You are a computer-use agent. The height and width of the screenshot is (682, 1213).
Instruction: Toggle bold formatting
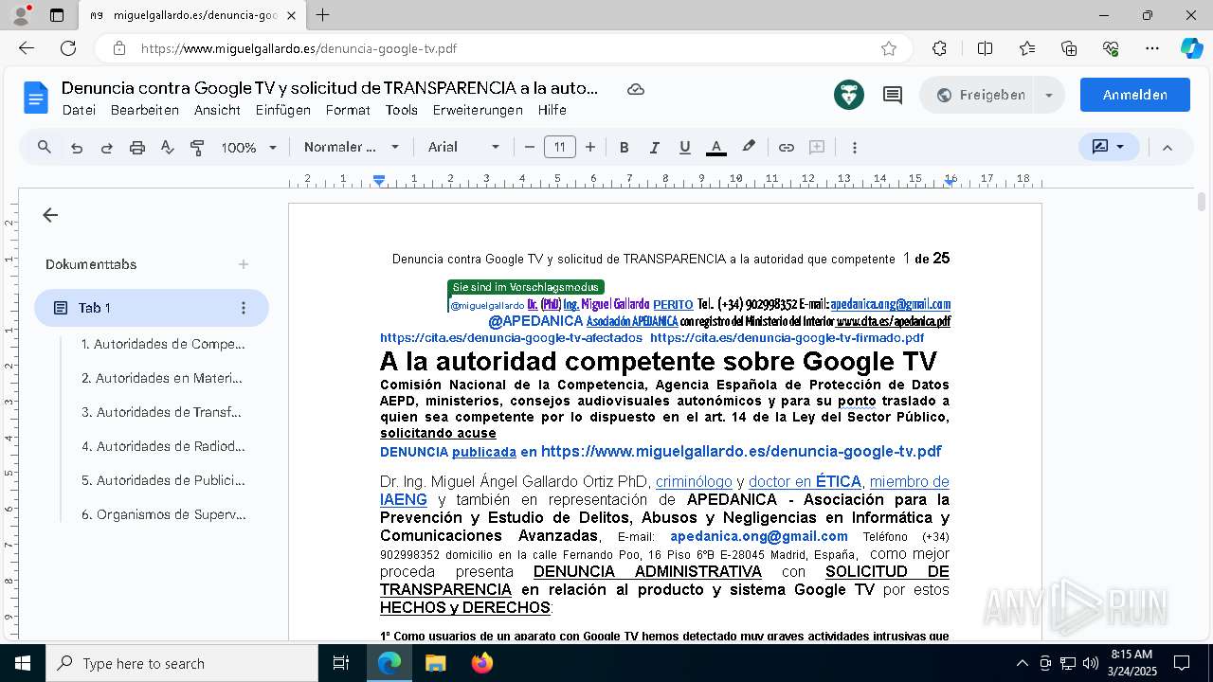click(x=624, y=148)
